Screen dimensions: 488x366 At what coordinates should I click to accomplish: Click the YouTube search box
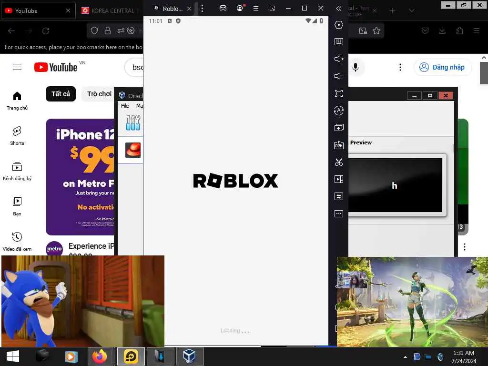(134, 67)
